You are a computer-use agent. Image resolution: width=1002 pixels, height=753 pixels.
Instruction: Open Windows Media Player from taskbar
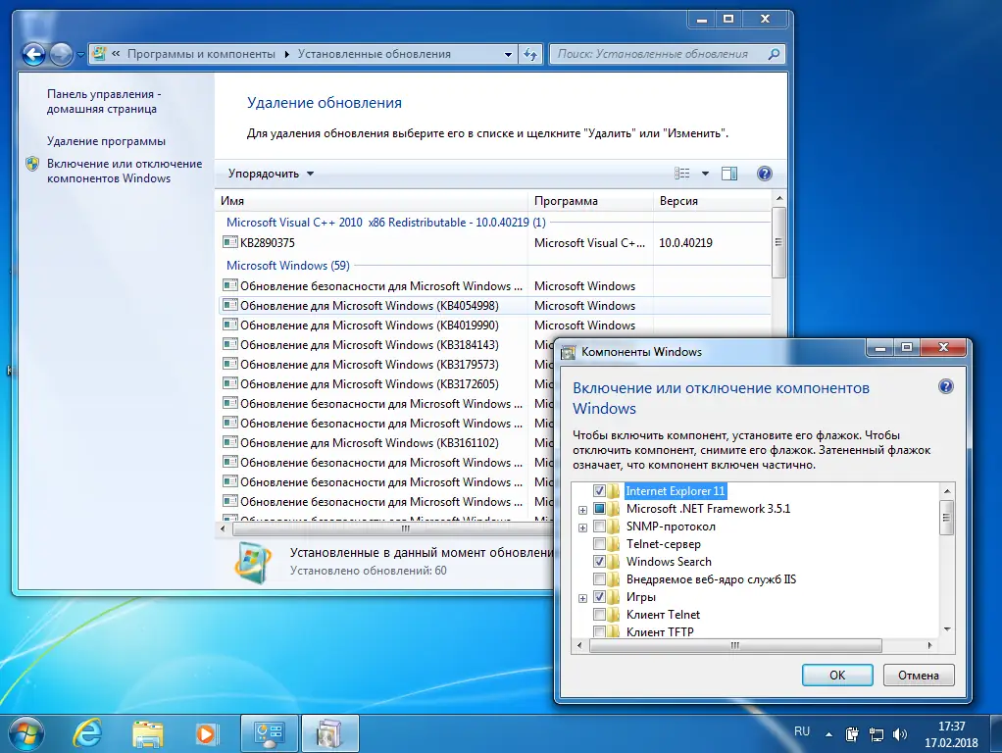(206, 733)
